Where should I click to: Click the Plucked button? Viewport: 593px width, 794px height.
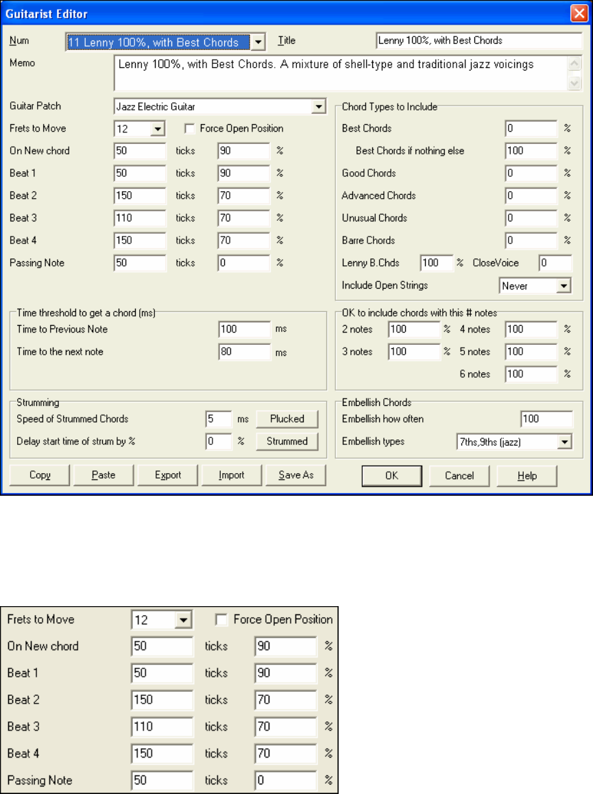(287, 419)
